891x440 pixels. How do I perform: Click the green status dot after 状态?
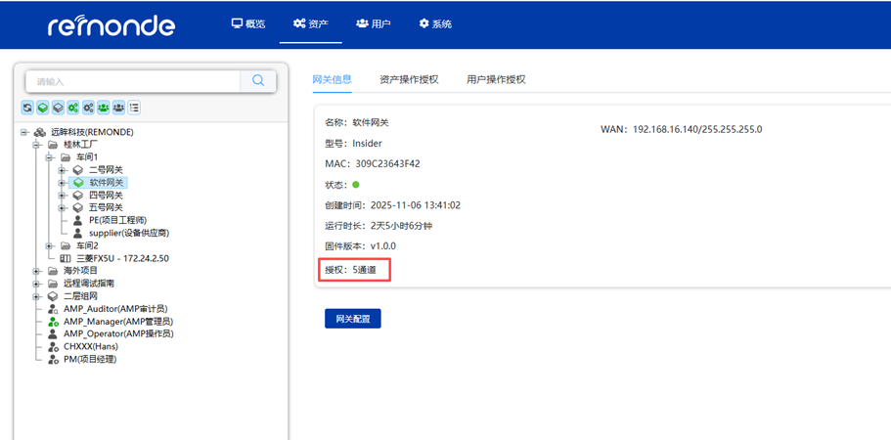(356, 185)
